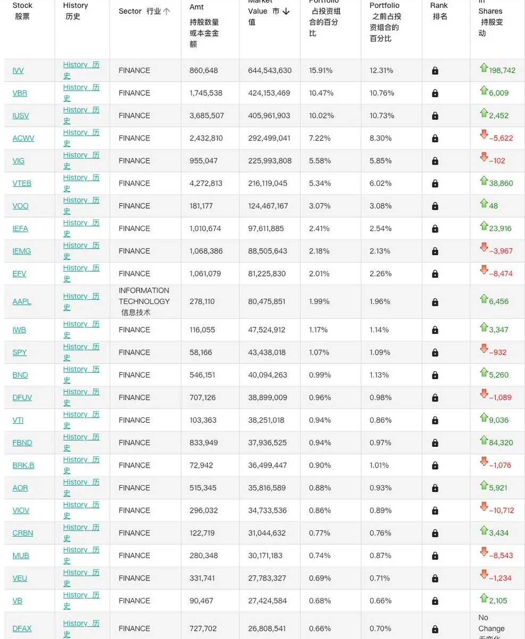Image resolution: width=525 pixels, height=639 pixels.
Task: Click the lock icon in IVV row
Action: click(x=435, y=70)
